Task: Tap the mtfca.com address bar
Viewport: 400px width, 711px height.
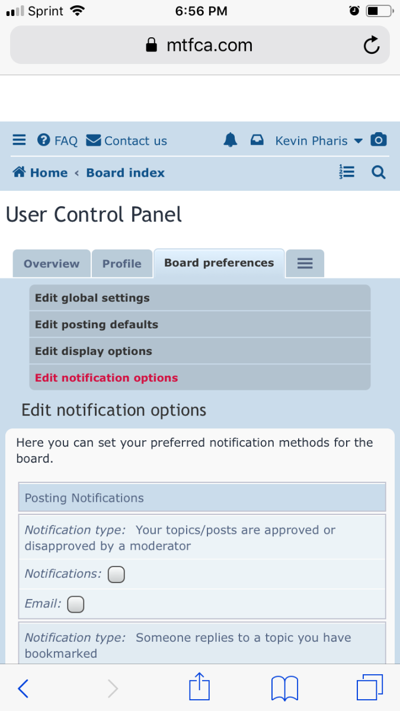Action: point(200,45)
